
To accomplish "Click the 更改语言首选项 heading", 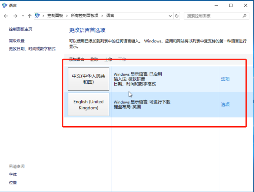I will click(x=87, y=30).
